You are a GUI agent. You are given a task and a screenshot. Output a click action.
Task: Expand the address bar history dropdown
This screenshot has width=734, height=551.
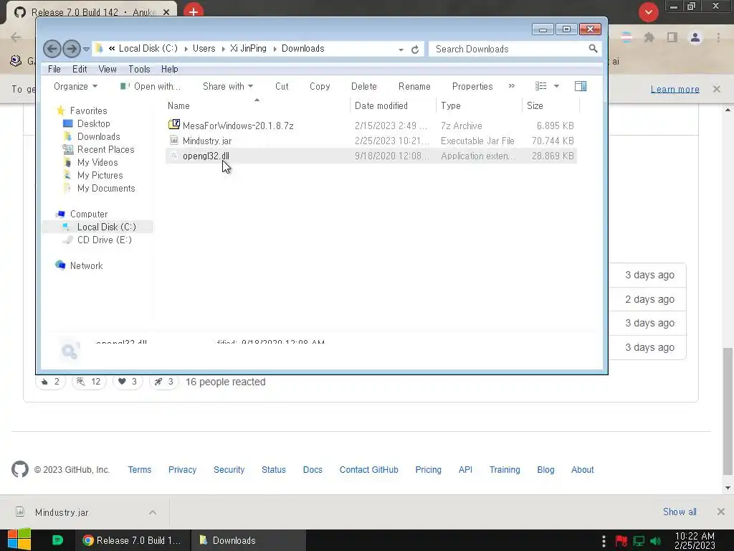click(x=401, y=50)
